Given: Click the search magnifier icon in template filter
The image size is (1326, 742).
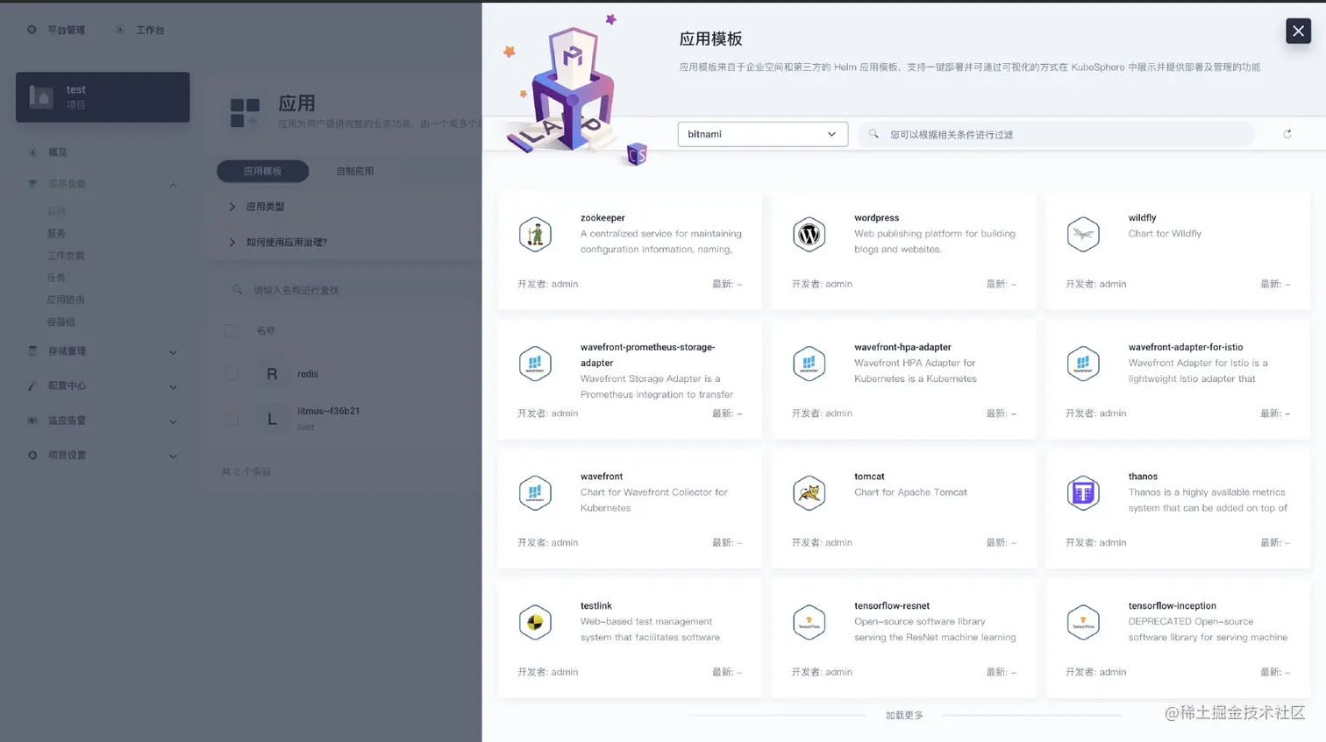Looking at the screenshot, I should pyautogui.click(x=873, y=134).
